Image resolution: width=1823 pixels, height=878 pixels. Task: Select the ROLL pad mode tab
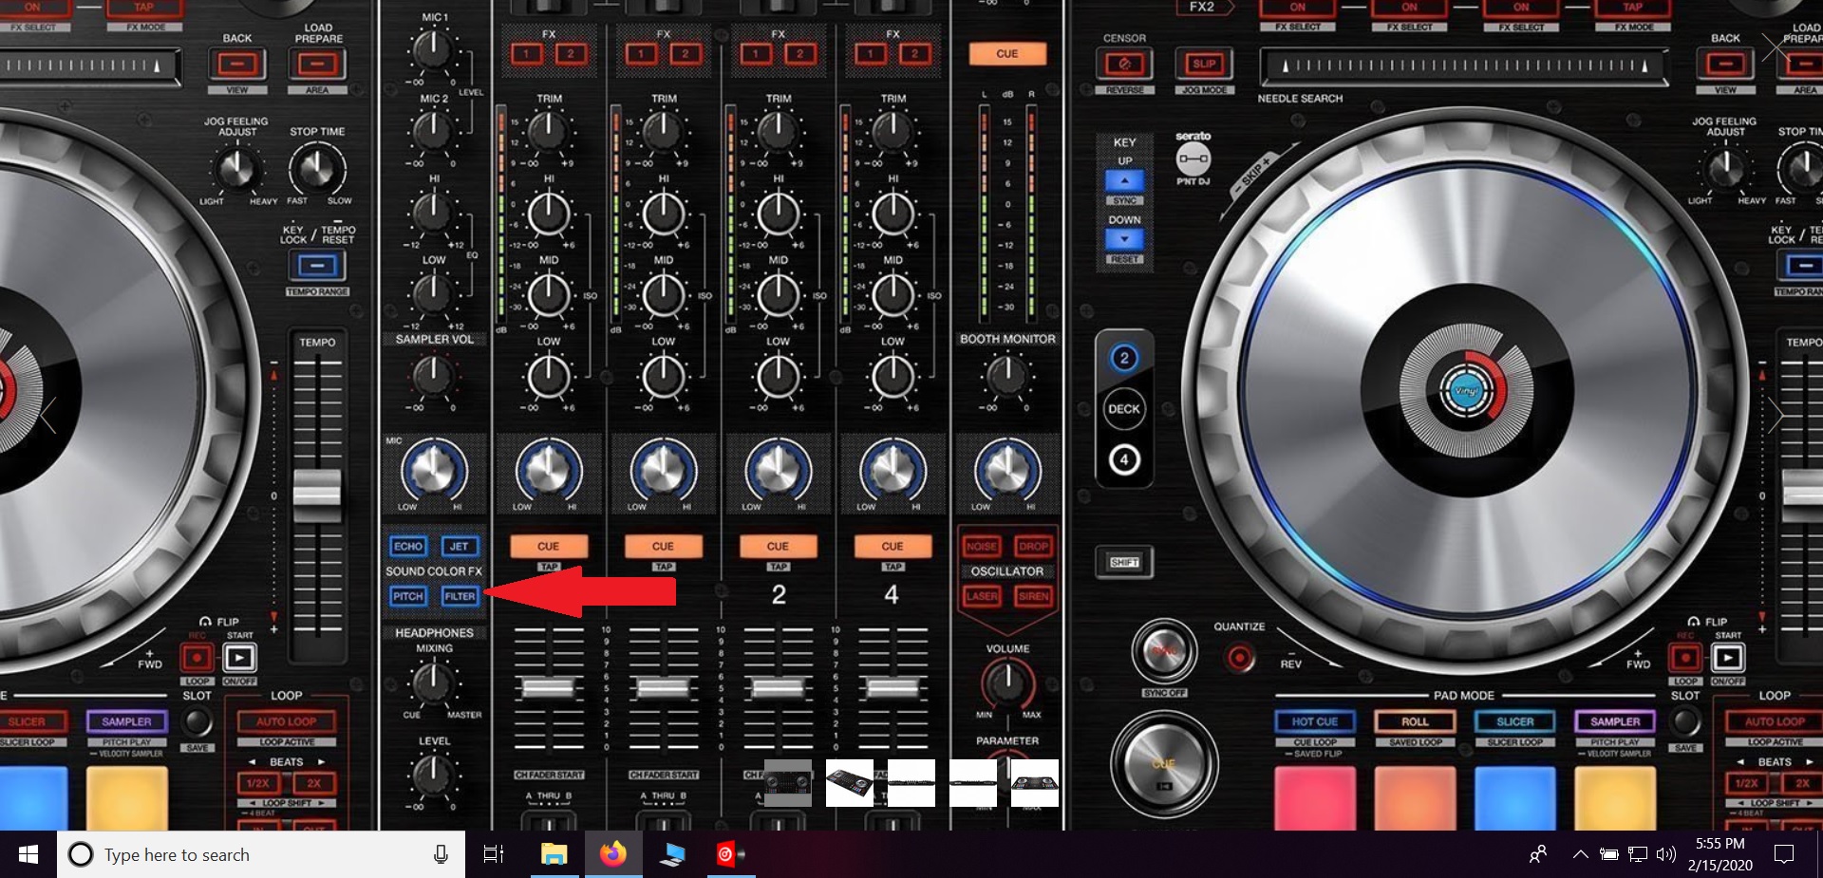(x=1416, y=721)
